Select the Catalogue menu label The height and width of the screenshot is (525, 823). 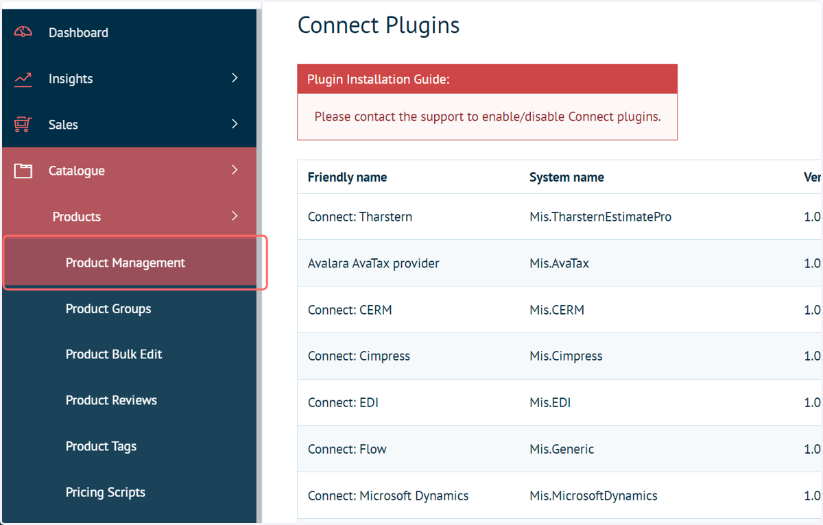(77, 171)
